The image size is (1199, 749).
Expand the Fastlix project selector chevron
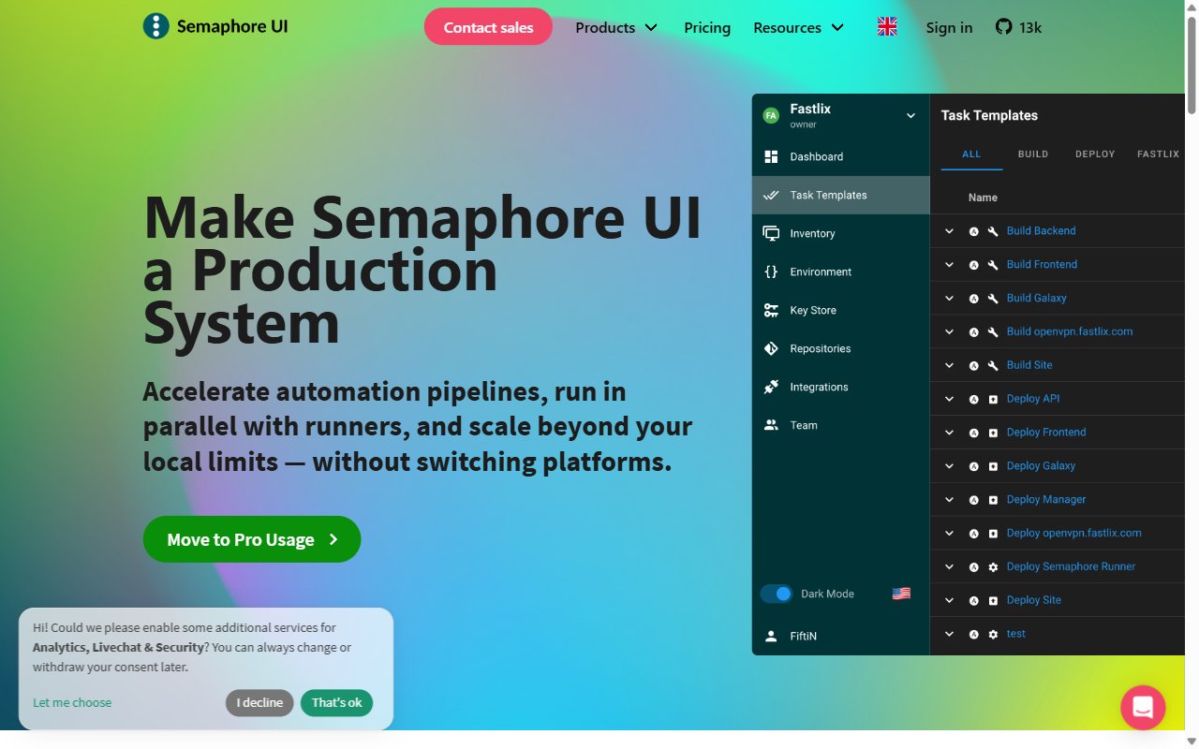click(910, 115)
